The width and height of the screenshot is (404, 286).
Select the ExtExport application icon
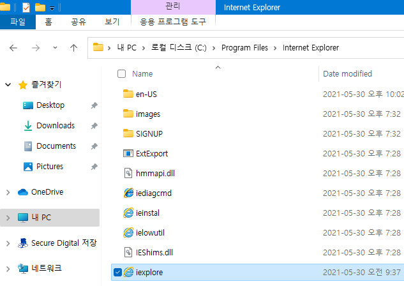pos(128,153)
